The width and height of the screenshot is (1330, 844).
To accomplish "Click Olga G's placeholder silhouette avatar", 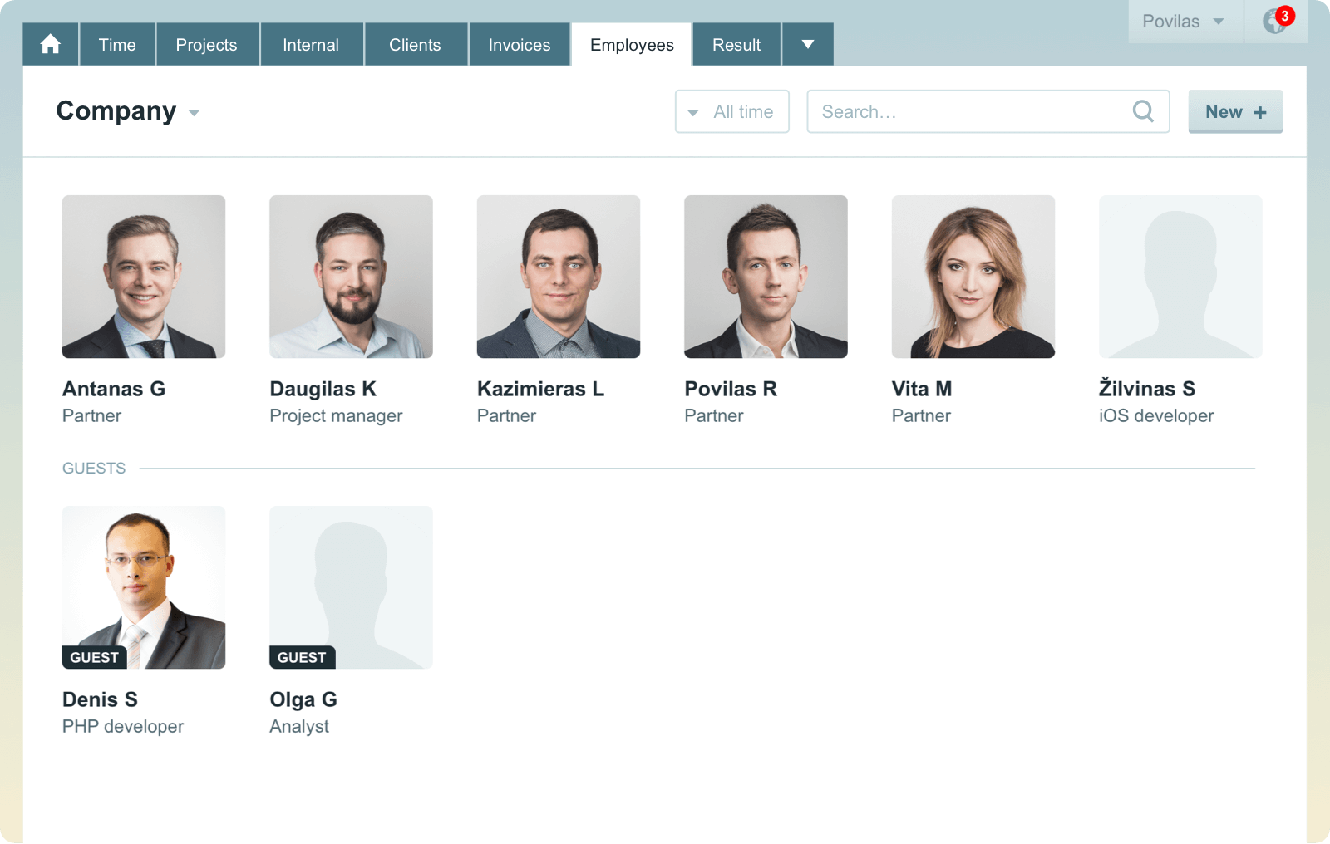I will [x=351, y=587].
